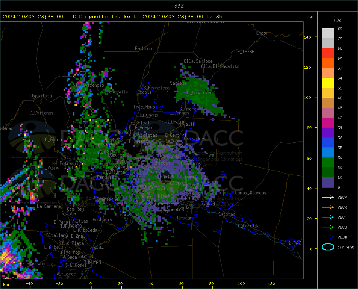Click the 'Zapata' map label
The width and height of the screenshot is (358, 289).
point(97,248)
